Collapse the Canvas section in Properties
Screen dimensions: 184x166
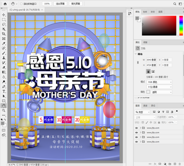tap(136, 54)
